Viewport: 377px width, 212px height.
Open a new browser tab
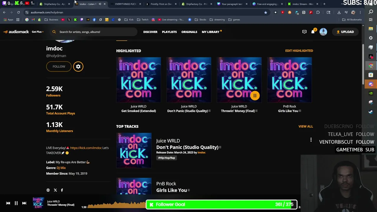tap(324, 4)
